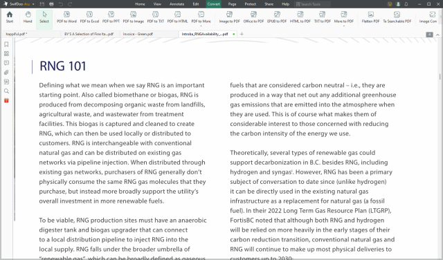
Task: Start PDF to HTML conversion
Action: tap(177, 17)
